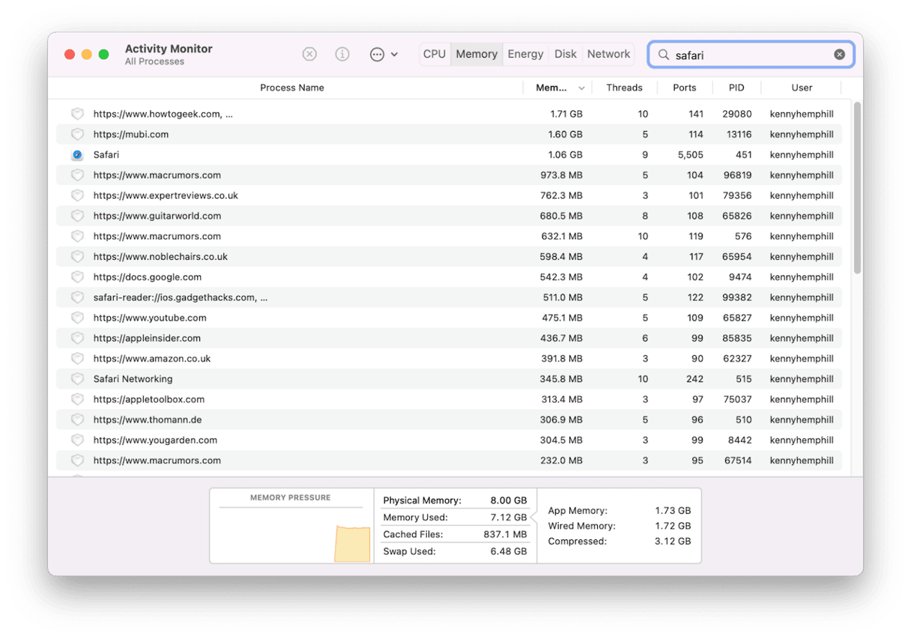Sort by the PID column header

(x=736, y=88)
